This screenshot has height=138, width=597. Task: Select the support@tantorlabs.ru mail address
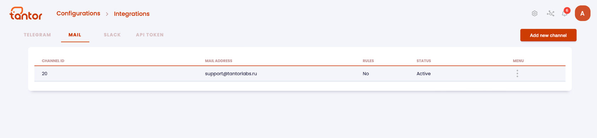[x=231, y=73]
